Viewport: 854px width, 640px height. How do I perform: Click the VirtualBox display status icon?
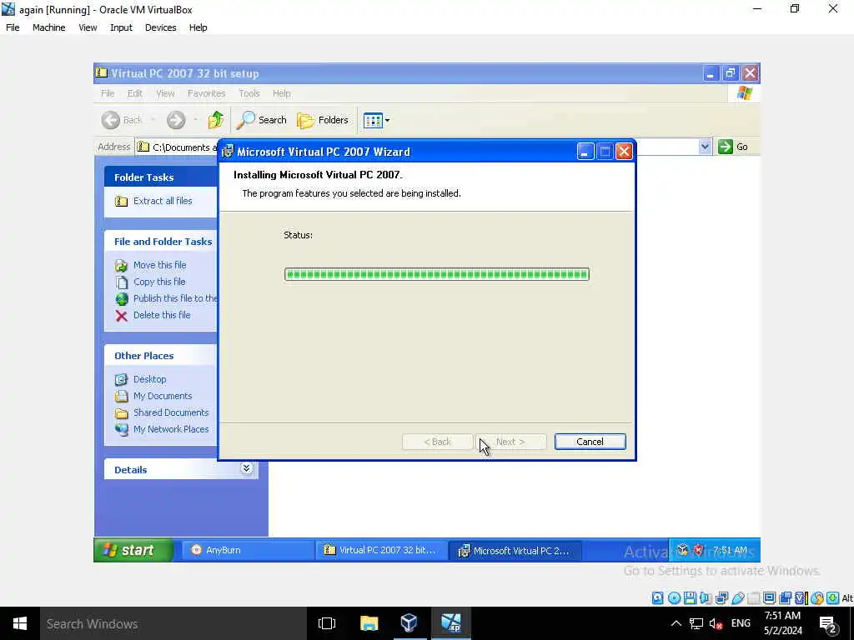click(x=769, y=598)
